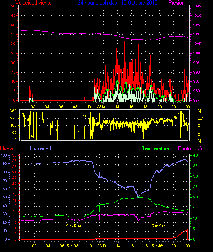The width and height of the screenshot is (213, 252).
Task: Click the 'Punto rocío' legend label
Action: (x=191, y=148)
